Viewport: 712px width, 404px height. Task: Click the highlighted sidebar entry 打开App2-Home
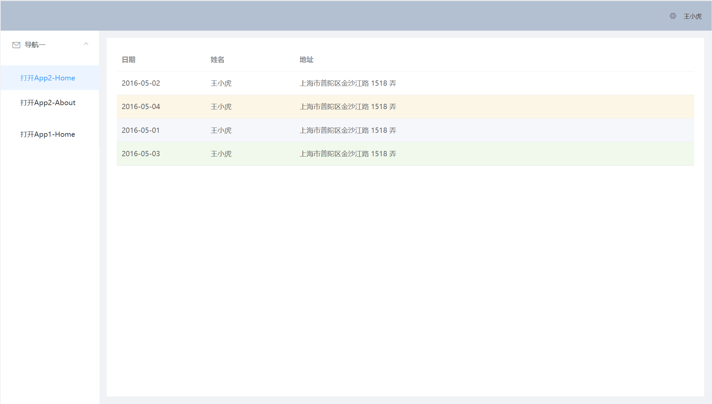coord(47,78)
